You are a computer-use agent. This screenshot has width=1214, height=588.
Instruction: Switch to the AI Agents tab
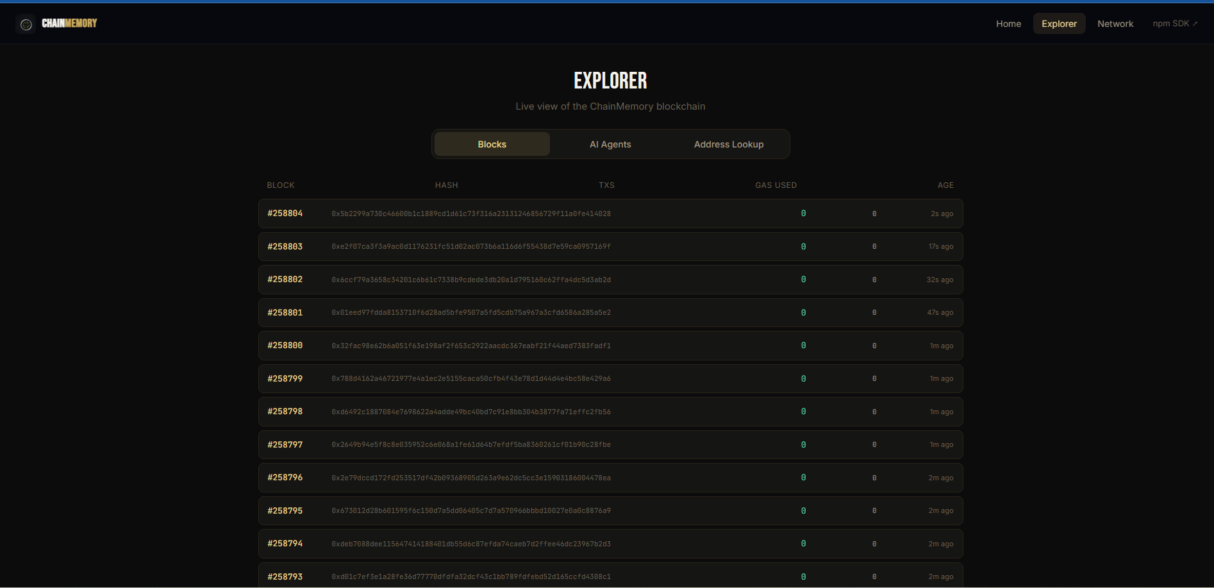pos(610,144)
